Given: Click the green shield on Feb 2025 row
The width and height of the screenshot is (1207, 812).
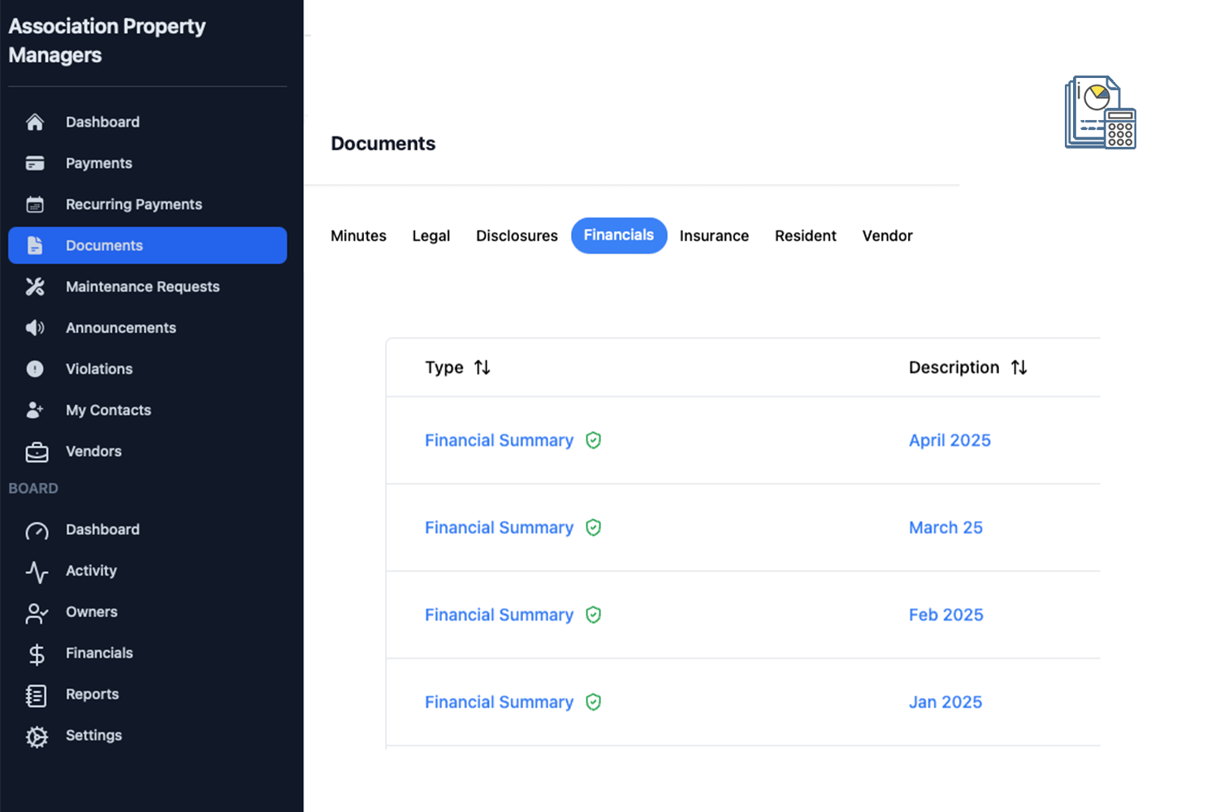Looking at the screenshot, I should pyautogui.click(x=594, y=615).
